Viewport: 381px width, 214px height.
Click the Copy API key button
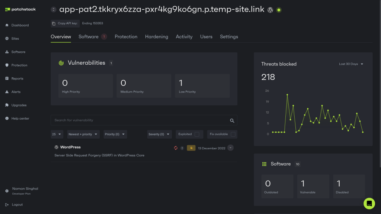(65, 23)
